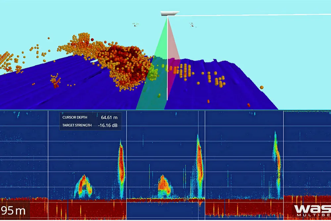Click the cursor depth value 64.61 m
Screen dimensions: 331x221
109,118
